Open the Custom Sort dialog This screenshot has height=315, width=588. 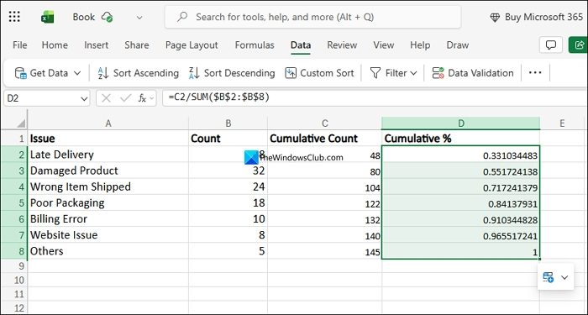(319, 73)
